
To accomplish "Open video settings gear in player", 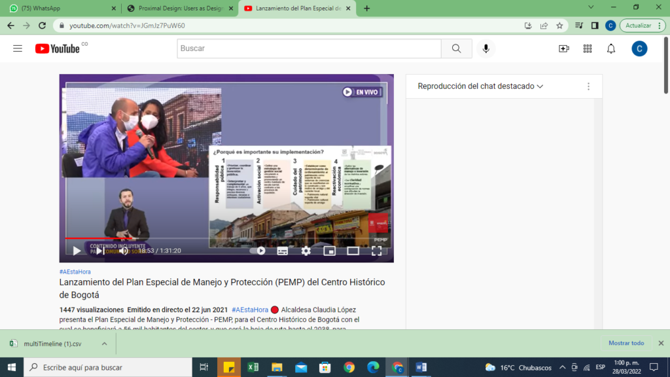I will click(306, 251).
